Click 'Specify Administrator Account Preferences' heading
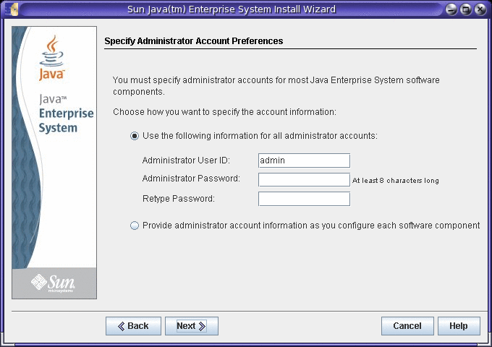Image resolution: width=492 pixels, height=347 pixels. pyautogui.click(x=194, y=41)
